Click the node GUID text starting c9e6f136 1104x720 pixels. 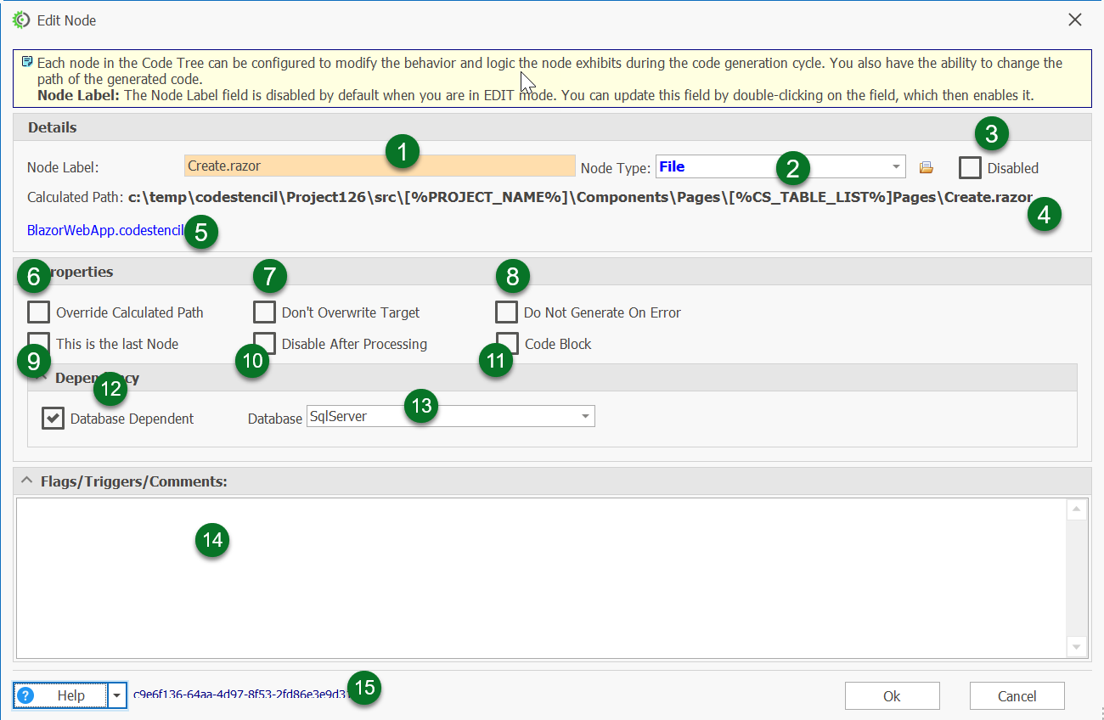[242, 695]
